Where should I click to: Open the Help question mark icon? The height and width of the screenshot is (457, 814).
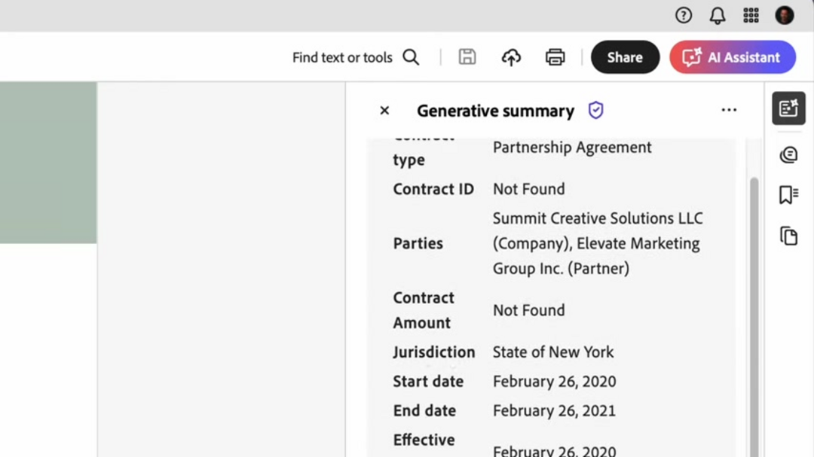pos(684,15)
